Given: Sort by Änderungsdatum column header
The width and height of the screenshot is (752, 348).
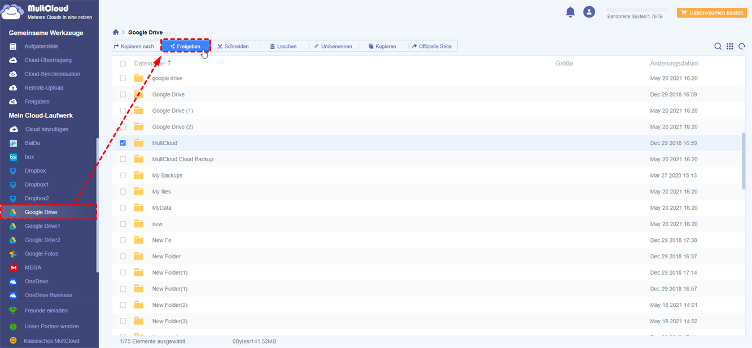Looking at the screenshot, I should (x=674, y=64).
